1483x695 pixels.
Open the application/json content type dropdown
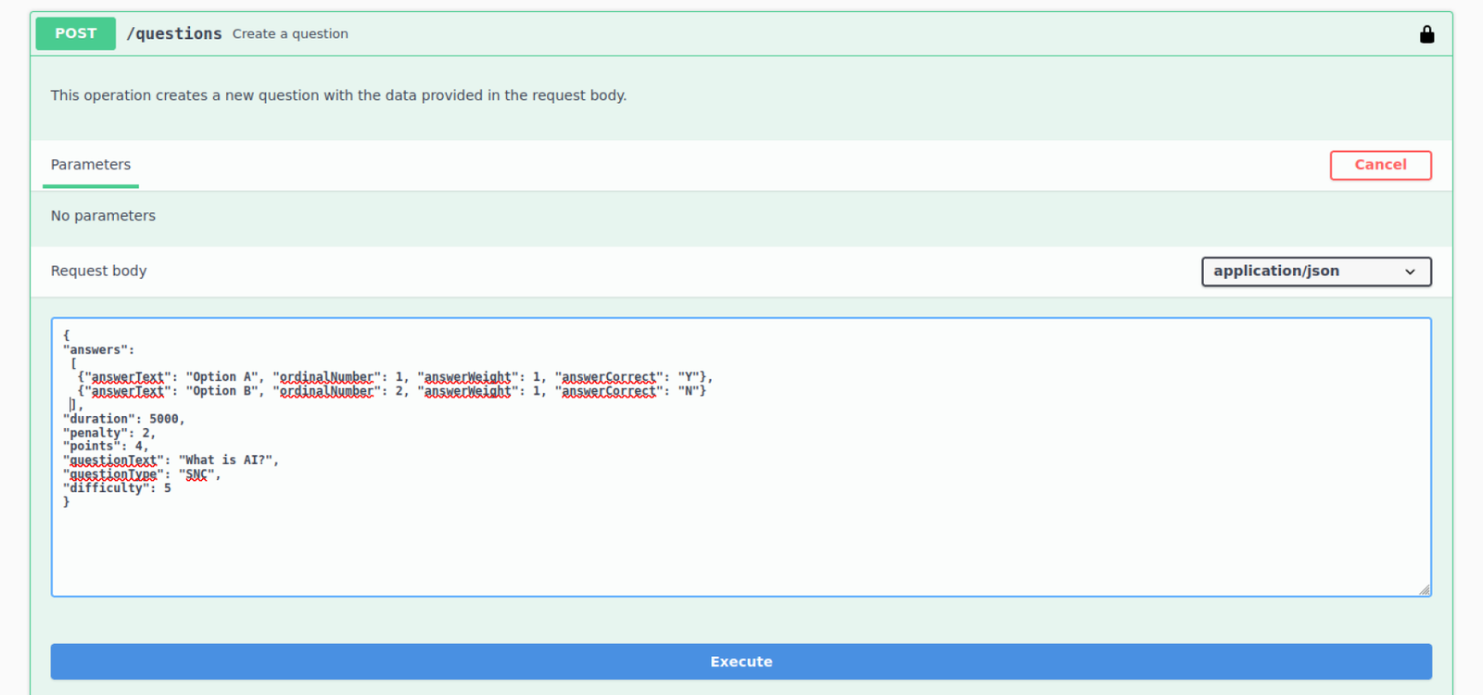1315,272
